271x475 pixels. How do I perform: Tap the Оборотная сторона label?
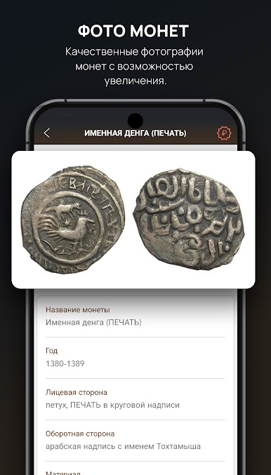pos(80,434)
